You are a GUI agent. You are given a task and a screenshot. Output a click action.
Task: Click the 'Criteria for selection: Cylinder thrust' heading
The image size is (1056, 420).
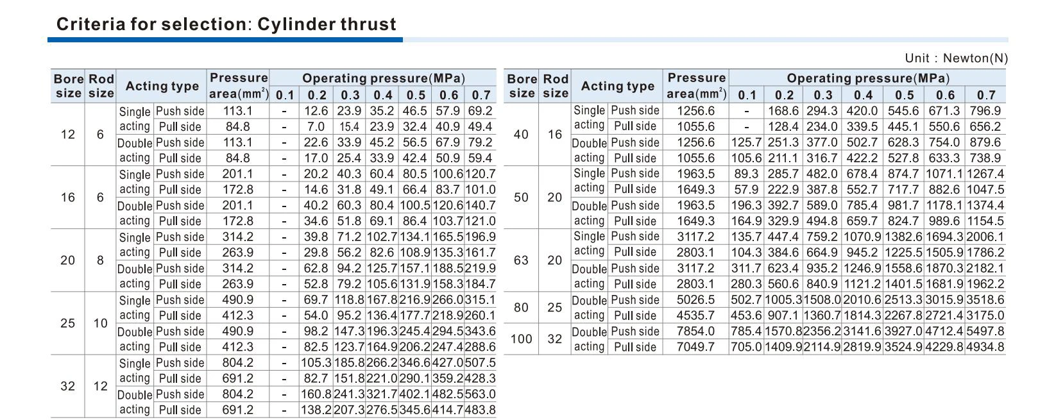(x=226, y=24)
